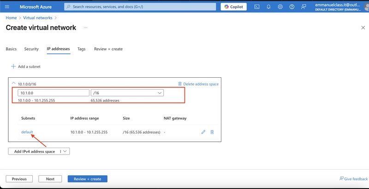This screenshot has height=189, width=369.
Task: Open the /16 prefix size dropdown
Action: 127,93
